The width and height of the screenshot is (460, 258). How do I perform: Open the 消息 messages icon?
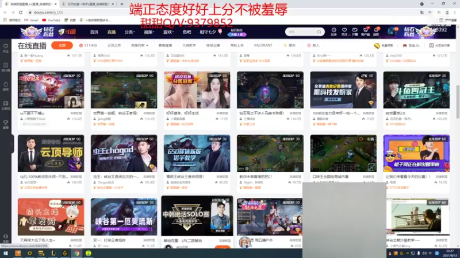tap(376, 32)
